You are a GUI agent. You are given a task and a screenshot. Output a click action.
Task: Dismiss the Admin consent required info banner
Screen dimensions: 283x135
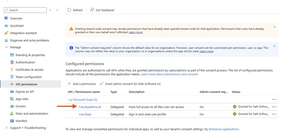point(274,46)
